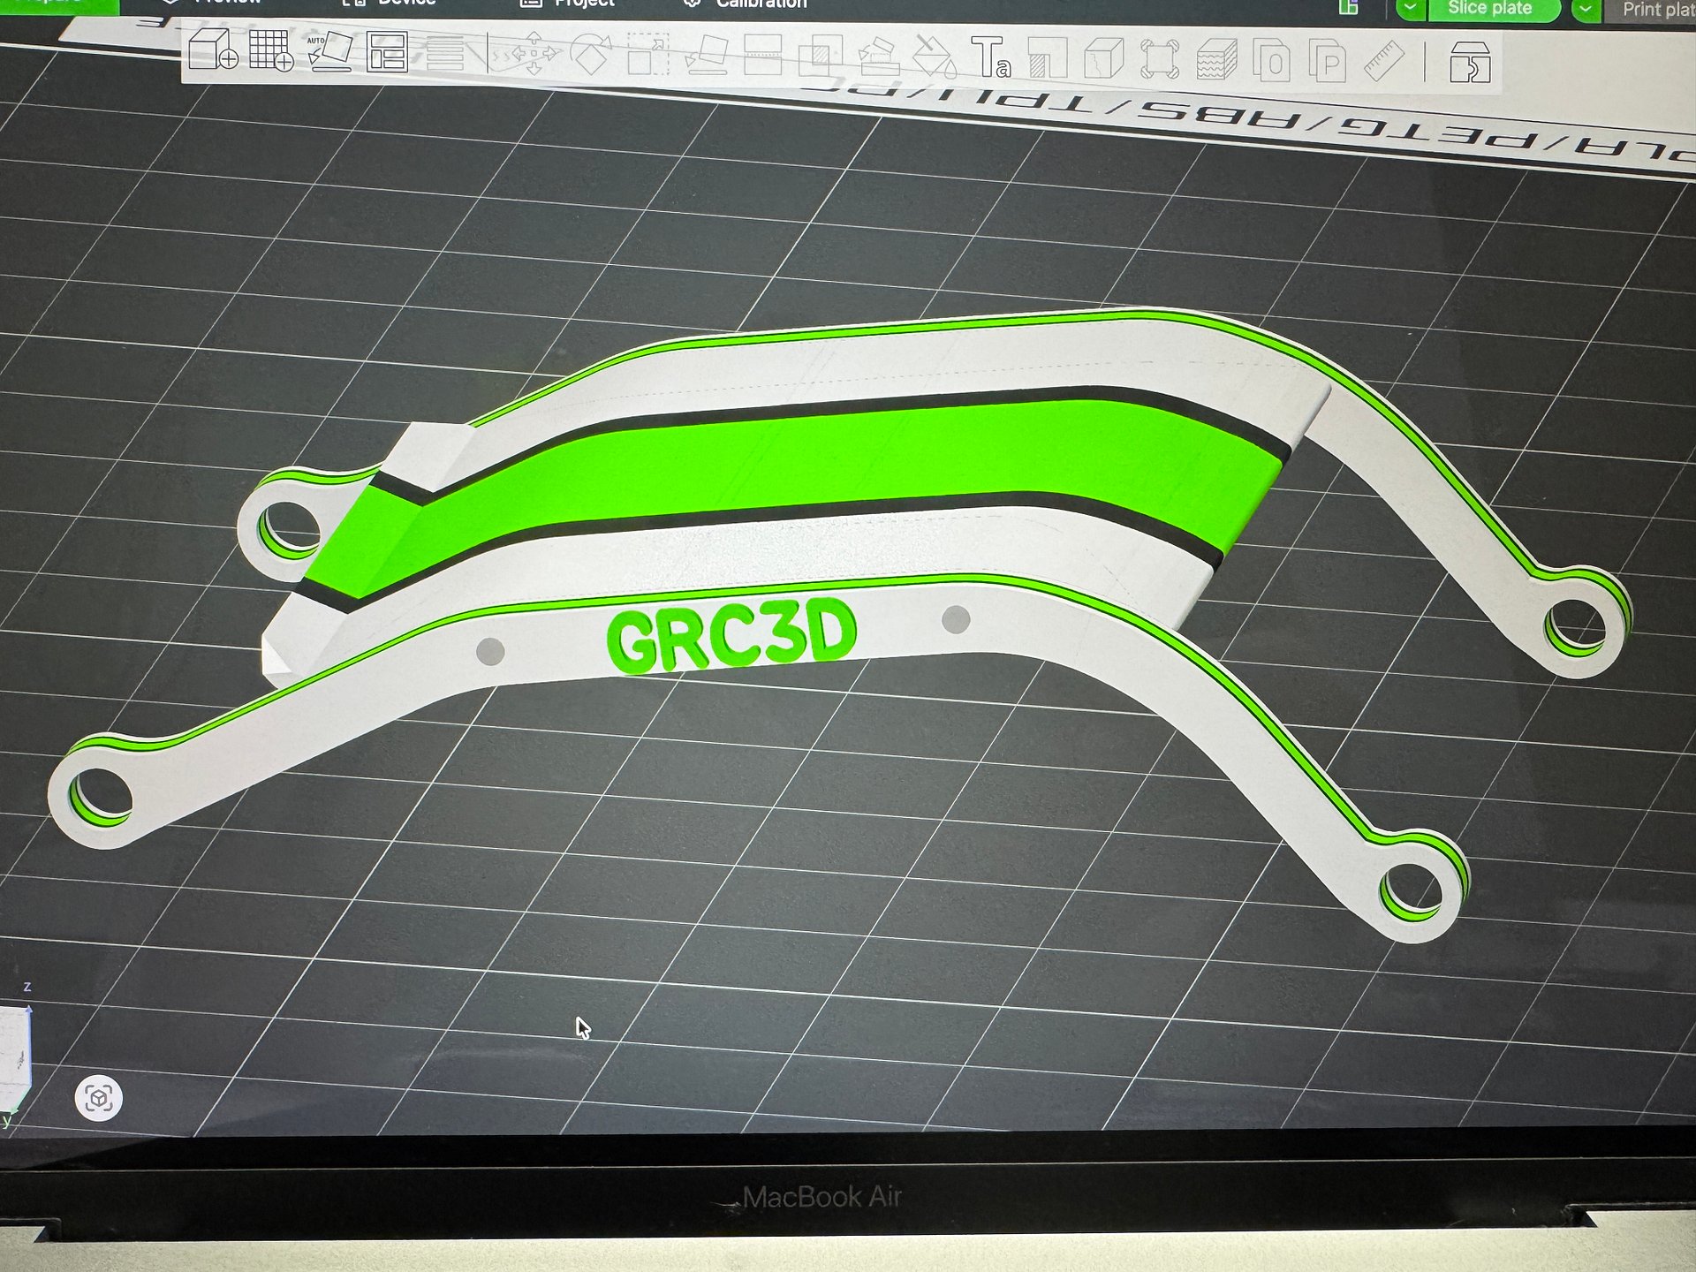1696x1272 pixels.
Task: Click the hatched L-shaped toolbar icon
Action: point(1048,59)
